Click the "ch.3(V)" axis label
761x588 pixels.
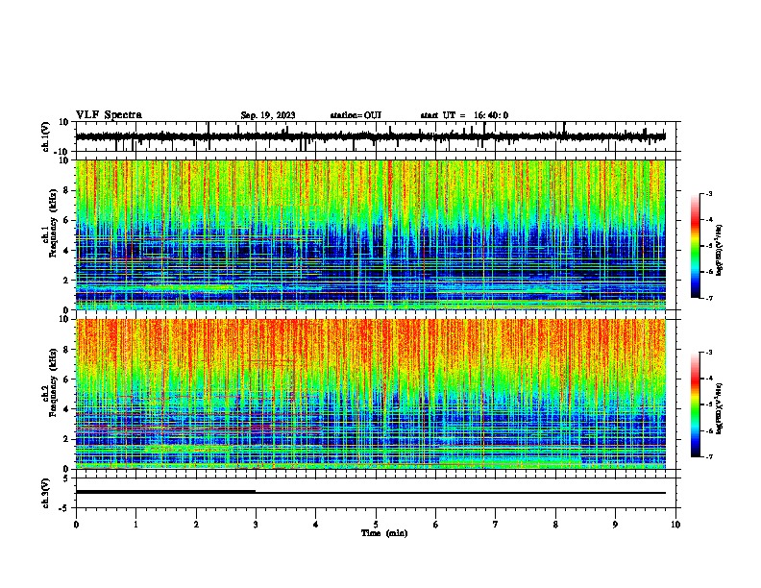click(x=46, y=493)
